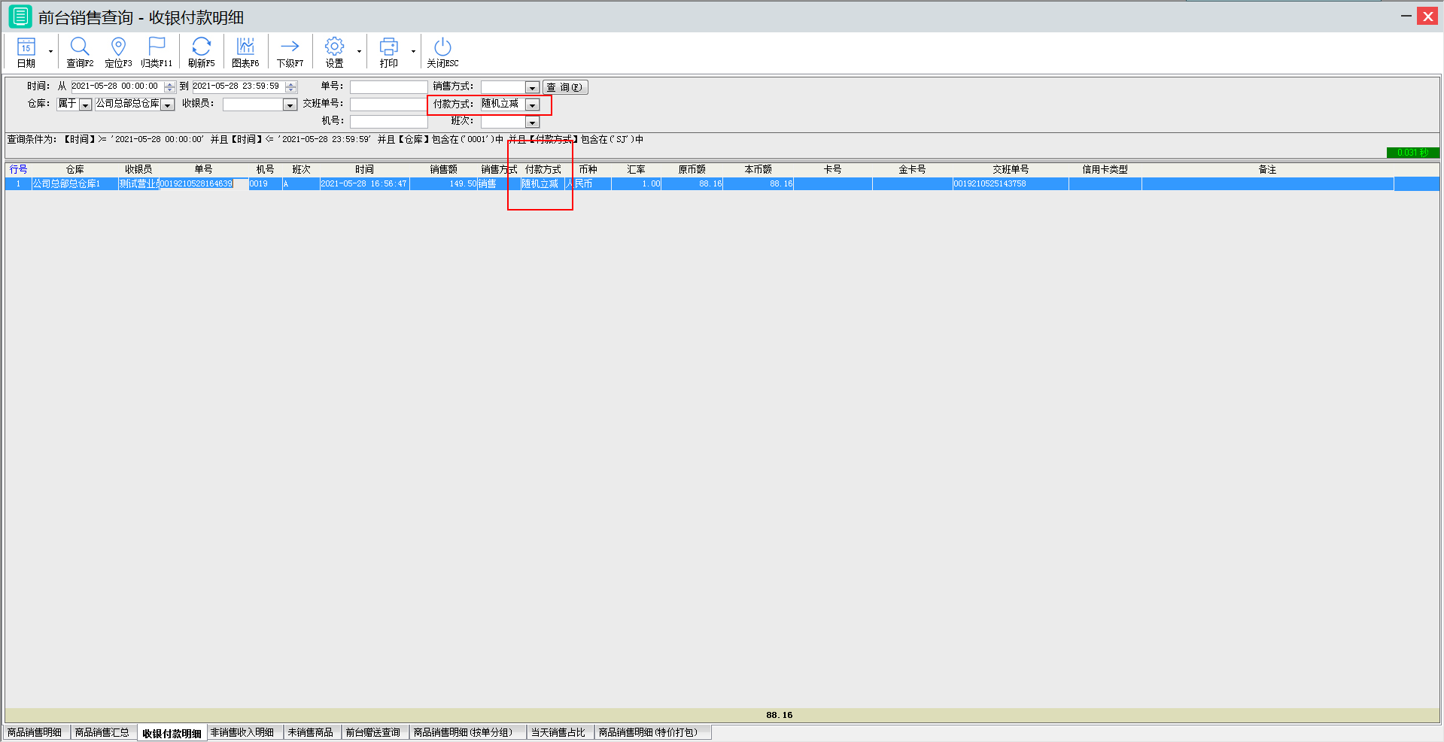
Task: Sort by the 销售额 column header
Action: [x=443, y=170]
